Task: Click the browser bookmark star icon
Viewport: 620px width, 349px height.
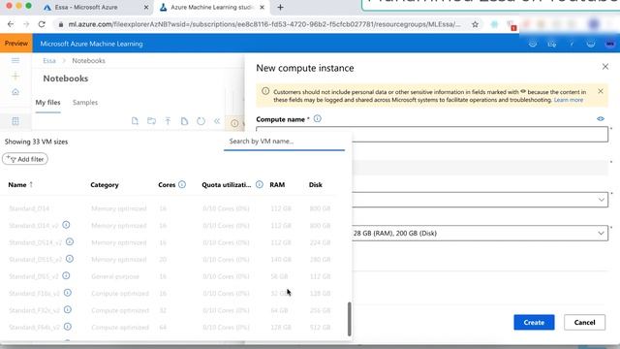Action: pos(476,24)
